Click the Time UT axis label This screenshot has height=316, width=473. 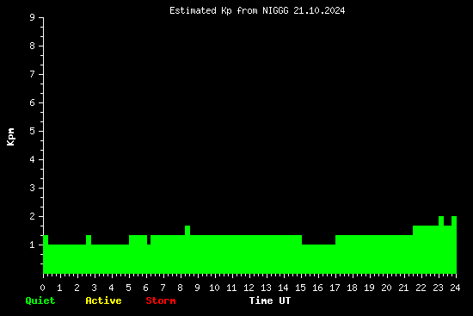[270, 301]
